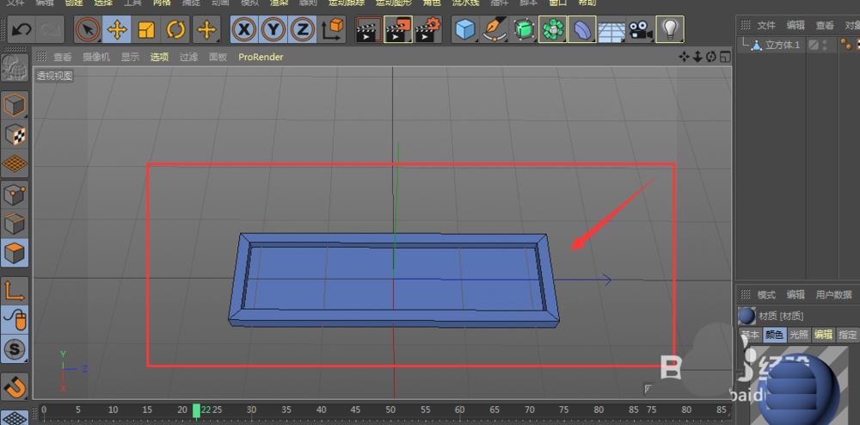The height and width of the screenshot is (425, 860).
Task: Click the viewport zoom arrow icon
Action: [697, 57]
